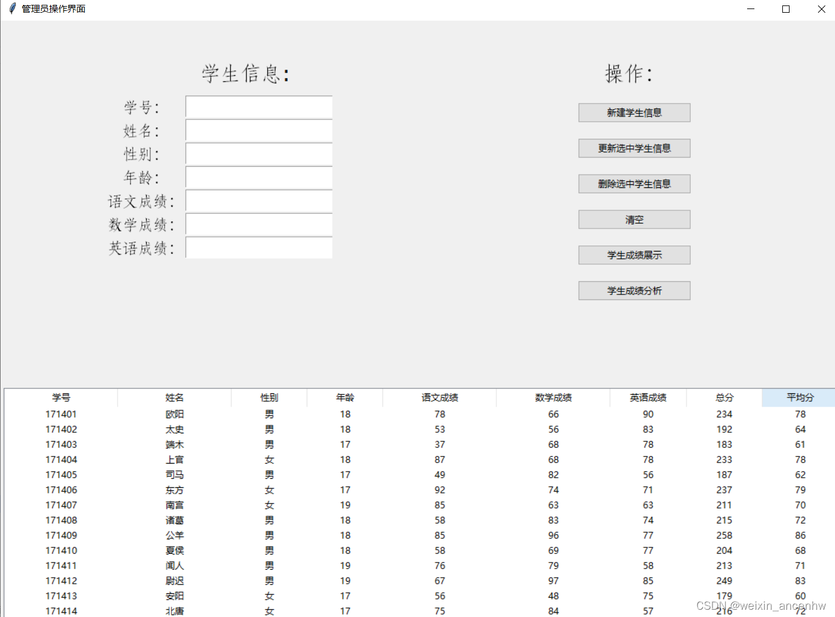The image size is (835, 617).
Task: Open 学生成绩展示
Action: [x=634, y=255]
